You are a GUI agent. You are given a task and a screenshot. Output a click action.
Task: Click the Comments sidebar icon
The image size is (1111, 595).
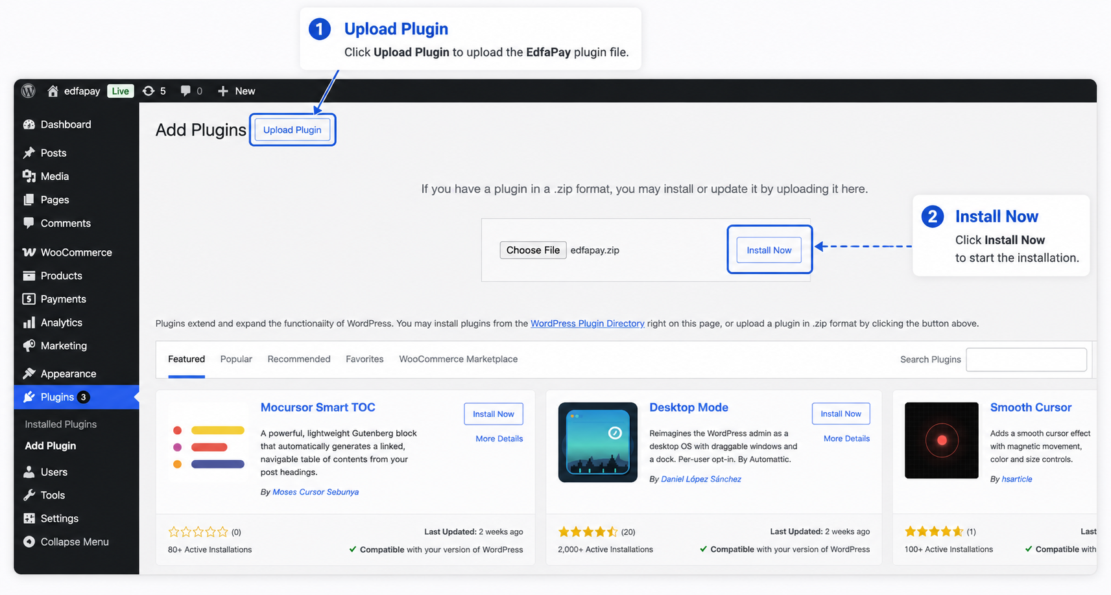(29, 223)
